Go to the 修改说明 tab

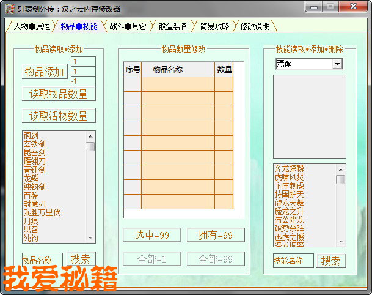[x=255, y=26]
